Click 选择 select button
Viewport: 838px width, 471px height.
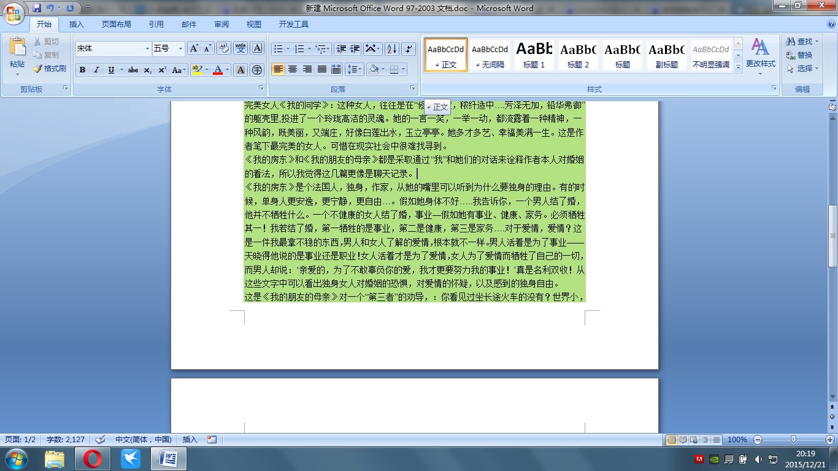802,69
